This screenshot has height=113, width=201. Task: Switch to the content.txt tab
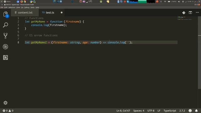point(25,13)
